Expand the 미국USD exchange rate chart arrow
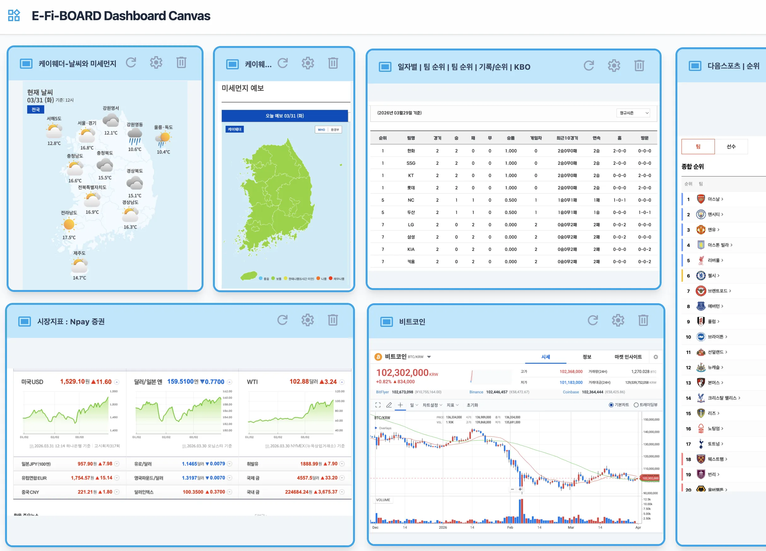 tap(117, 382)
